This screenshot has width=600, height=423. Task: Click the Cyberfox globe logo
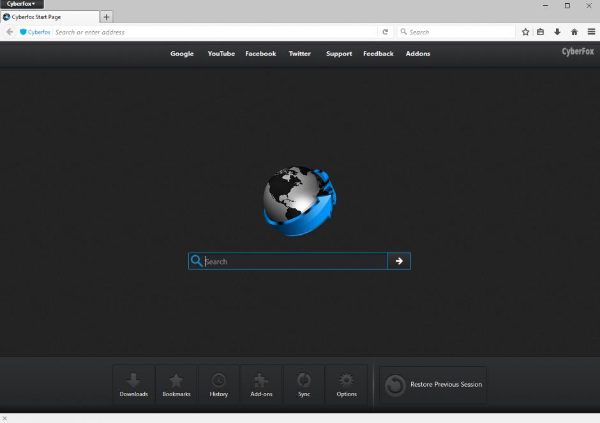tap(299, 201)
